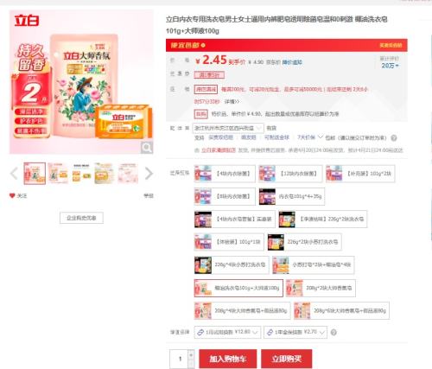Show next thumbnails with right arrow
Viewport: 432px width, 369px height.
pos(149,174)
